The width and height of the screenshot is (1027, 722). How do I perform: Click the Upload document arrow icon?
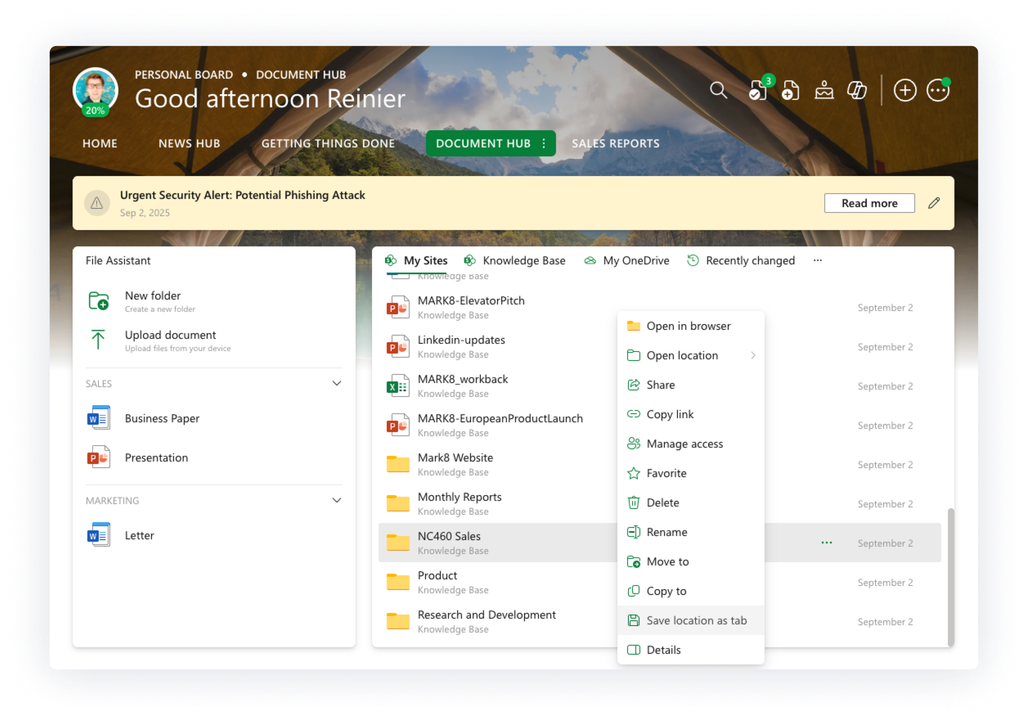coord(98,340)
